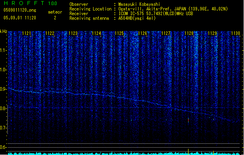Click the 1122 time marker
Screen dimensions: 244x155
[x=50, y=33]
